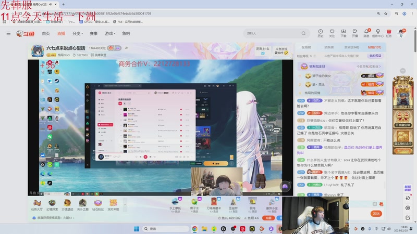Bookmark this page with the star icon

(386, 14)
